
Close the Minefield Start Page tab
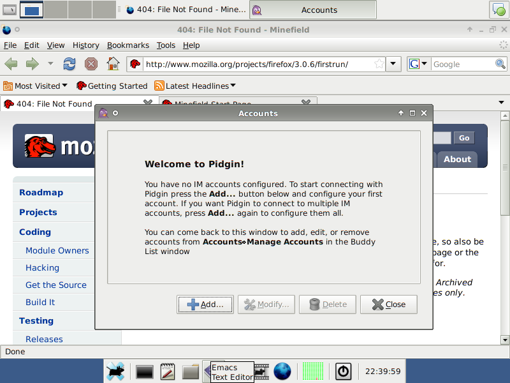tap(306, 102)
